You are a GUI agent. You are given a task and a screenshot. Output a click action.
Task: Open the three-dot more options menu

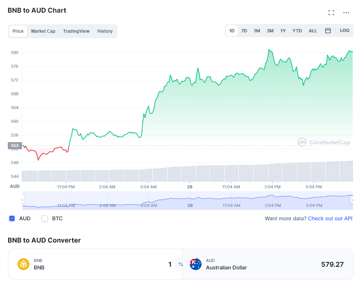(x=346, y=13)
